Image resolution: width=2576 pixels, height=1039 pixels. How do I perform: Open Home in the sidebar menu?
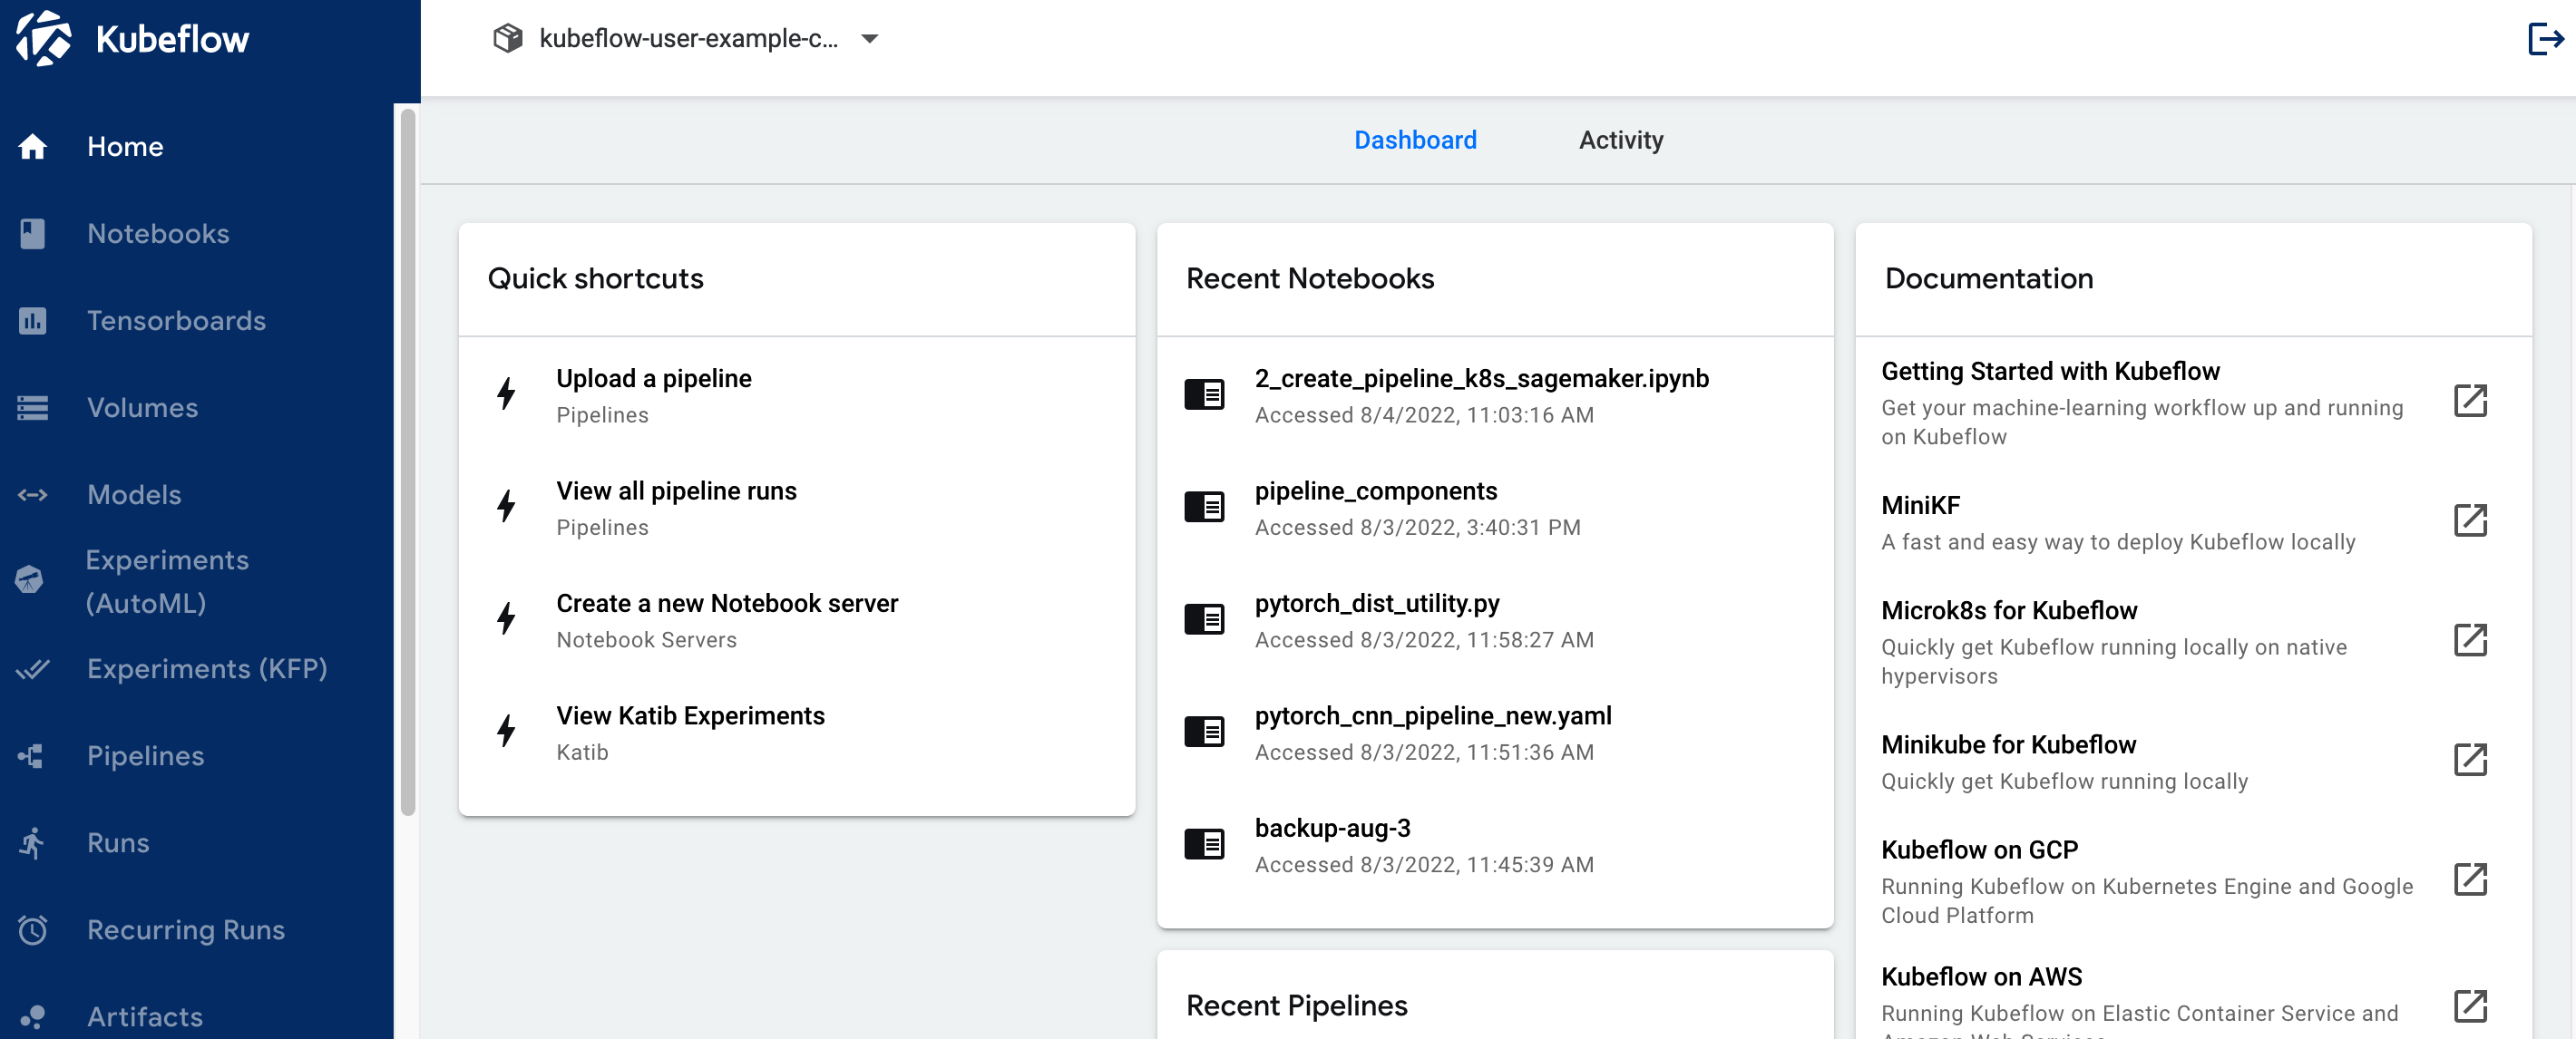(197, 147)
